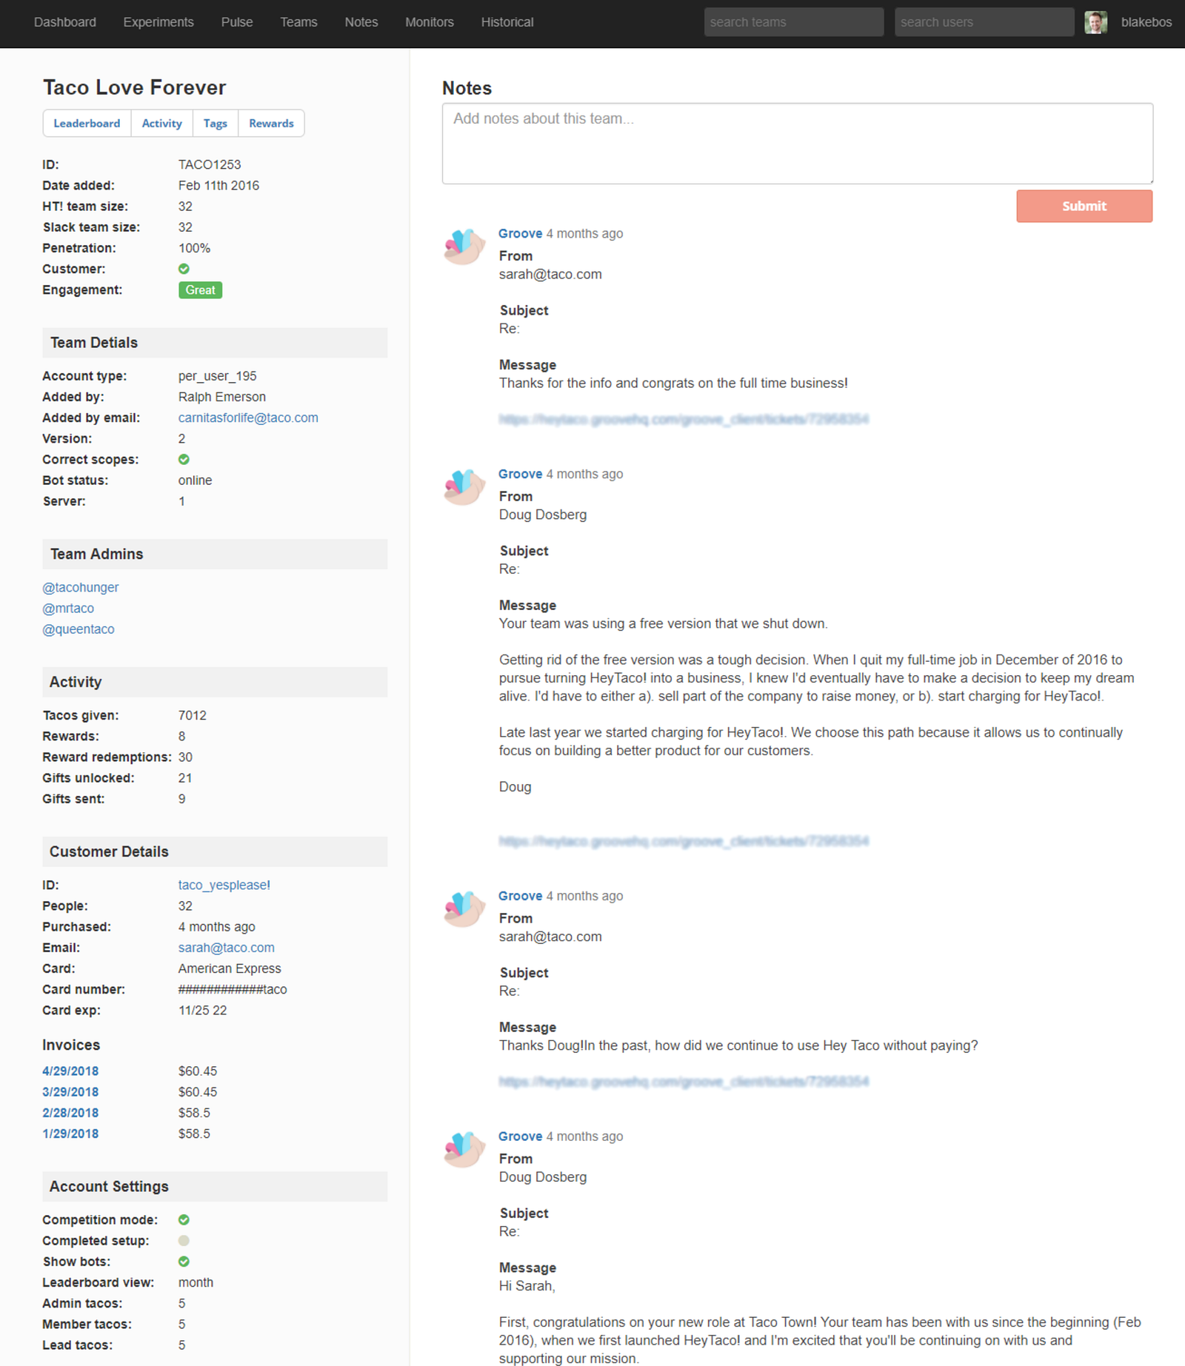The height and width of the screenshot is (1366, 1185).
Task: Open Notes from the navigation bar
Action: (x=361, y=22)
